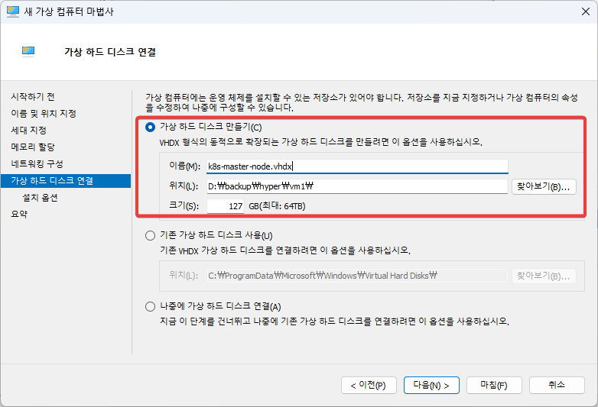Open the 네트워킹 구성 step
The width and height of the screenshot is (598, 407).
point(37,163)
